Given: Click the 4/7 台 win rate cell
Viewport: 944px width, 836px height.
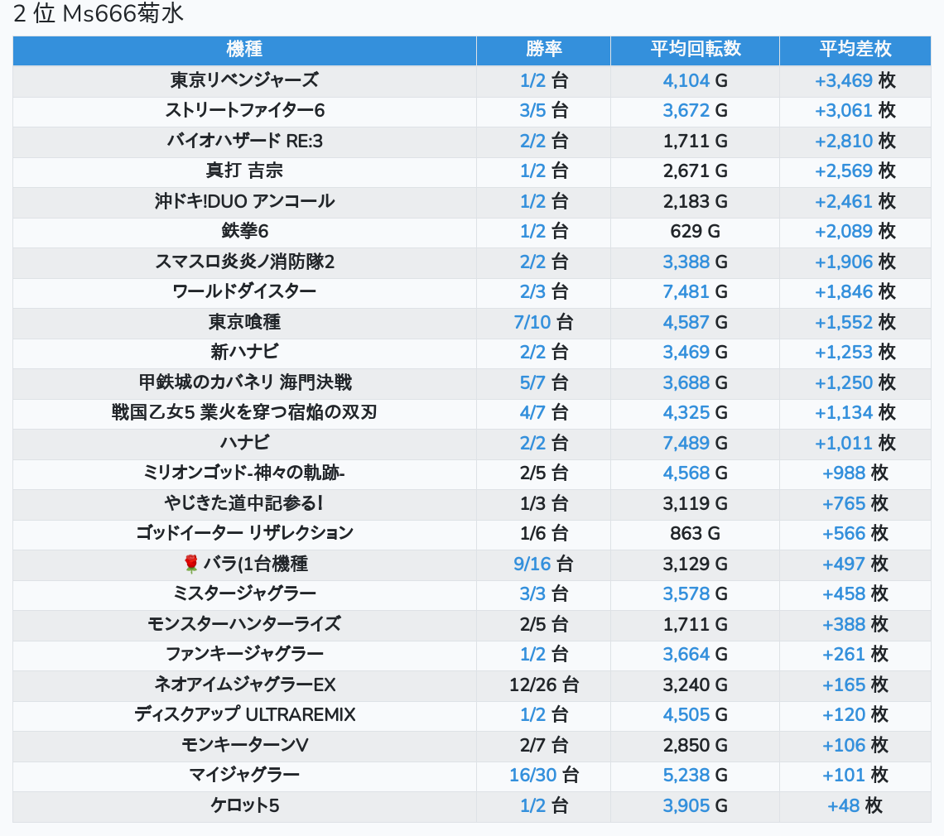Looking at the screenshot, I should [x=544, y=413].
